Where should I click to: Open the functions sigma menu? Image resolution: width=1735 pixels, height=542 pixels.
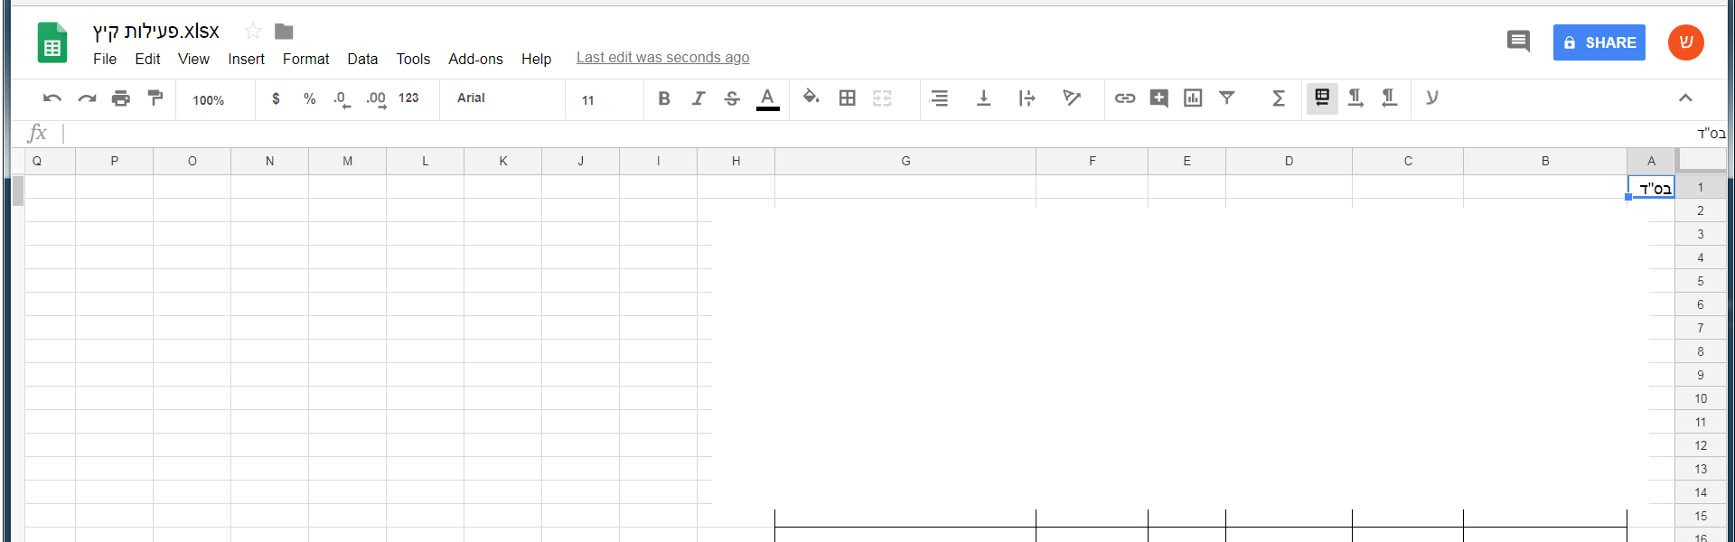pyautogui.click(x=1279, y=98)
